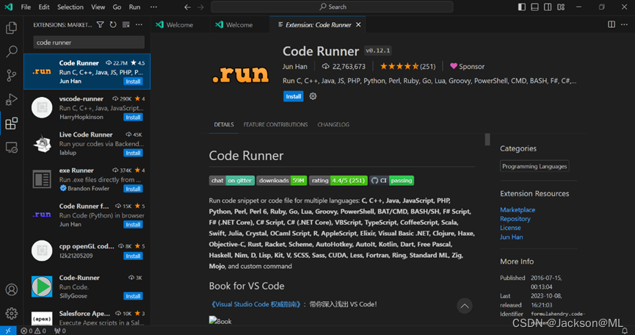Image resolution: width=635 pixels, height=335 pixels.
Task: Click the extensions search field
Action: pos(89,42)
